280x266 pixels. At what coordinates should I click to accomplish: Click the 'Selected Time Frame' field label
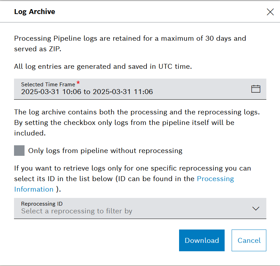pyautogui.click(x=48, y=85)
